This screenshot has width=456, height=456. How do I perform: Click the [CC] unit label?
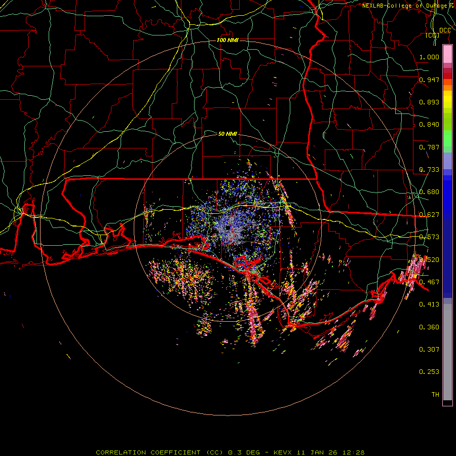point(433,35)
